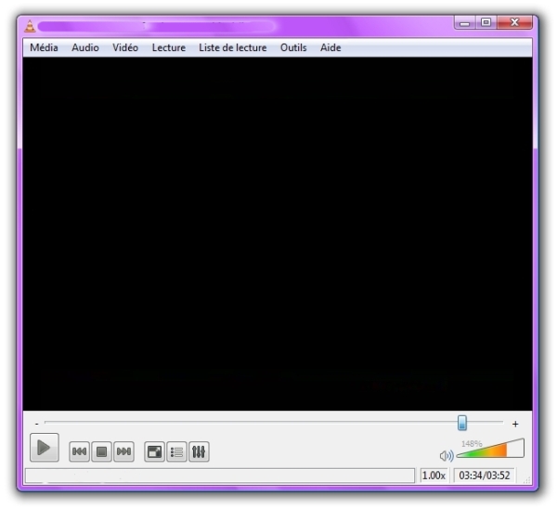The height and width of the screenshot is (508, 557).
Task: Toggle fullscreen video mode
Action: pos(155,451)
